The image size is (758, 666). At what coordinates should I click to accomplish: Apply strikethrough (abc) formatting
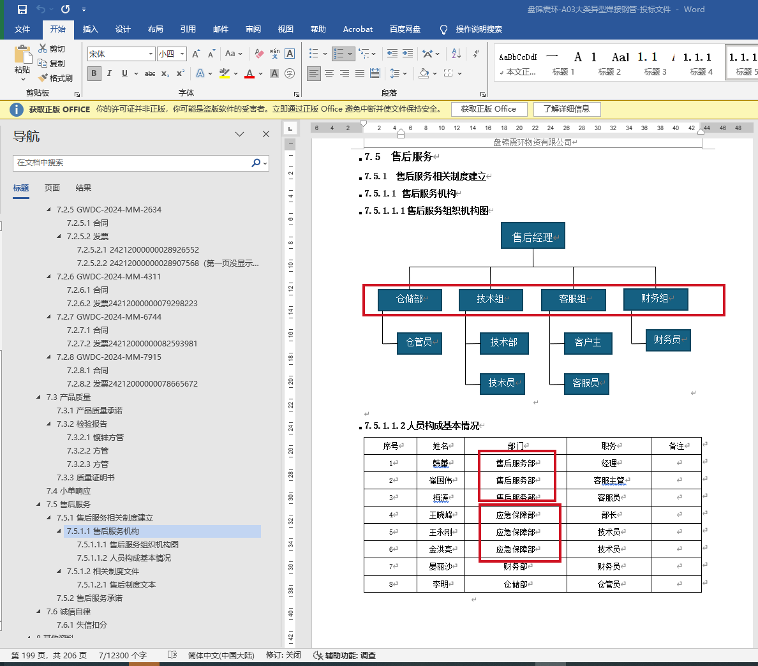coord(150,73)
